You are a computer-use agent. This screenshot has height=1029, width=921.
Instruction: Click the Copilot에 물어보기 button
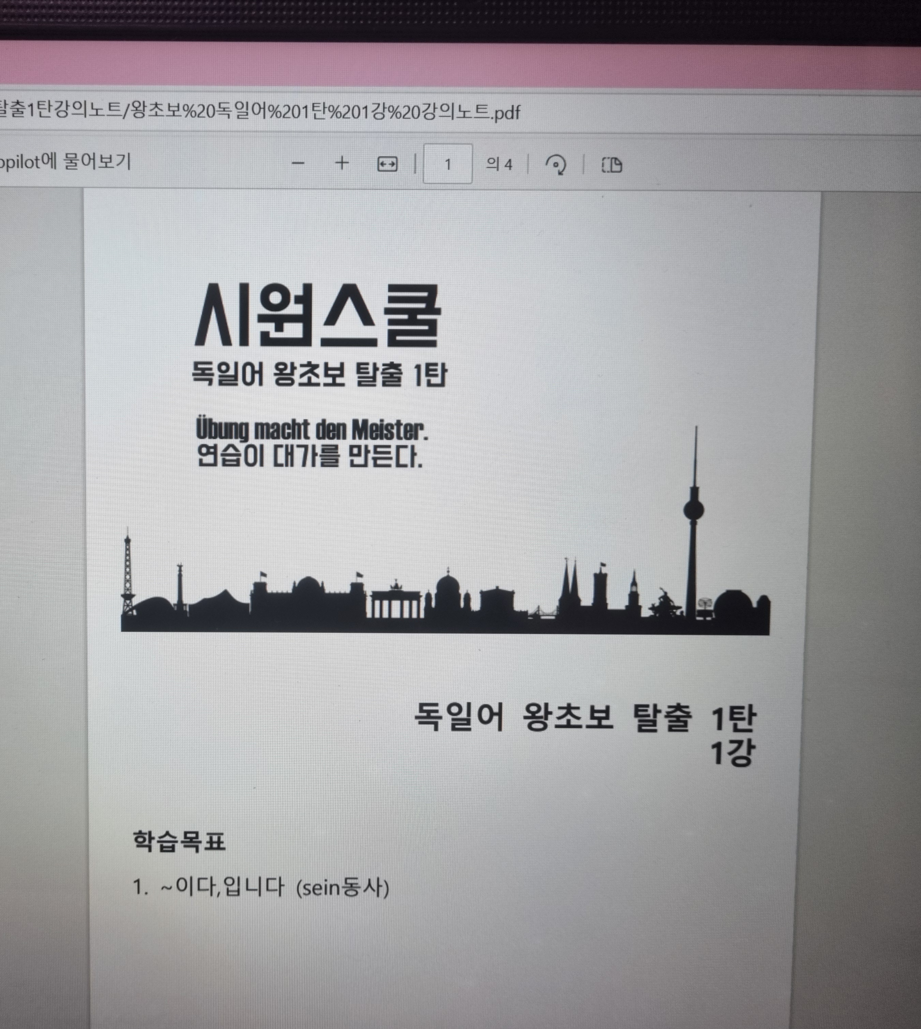coord(65,162)
